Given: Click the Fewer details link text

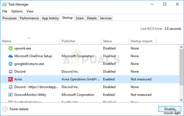Looking at the screenshot, I should (x=19, y=109).
